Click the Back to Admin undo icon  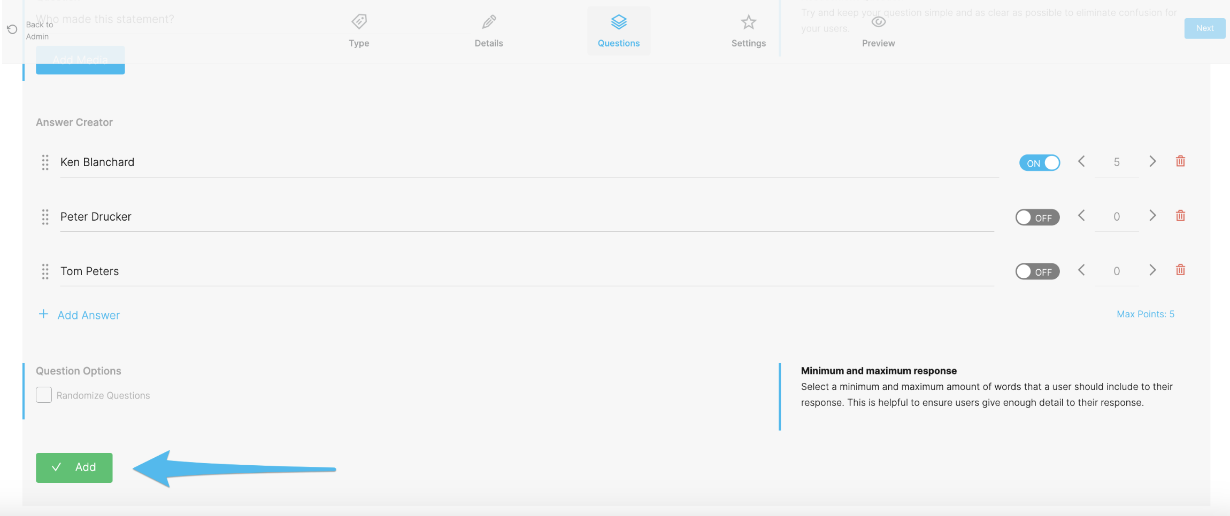(x=12, y=29)
